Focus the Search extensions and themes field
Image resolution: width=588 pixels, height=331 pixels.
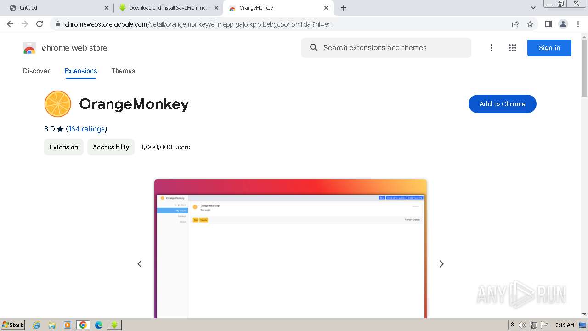[x=386, y=48]
